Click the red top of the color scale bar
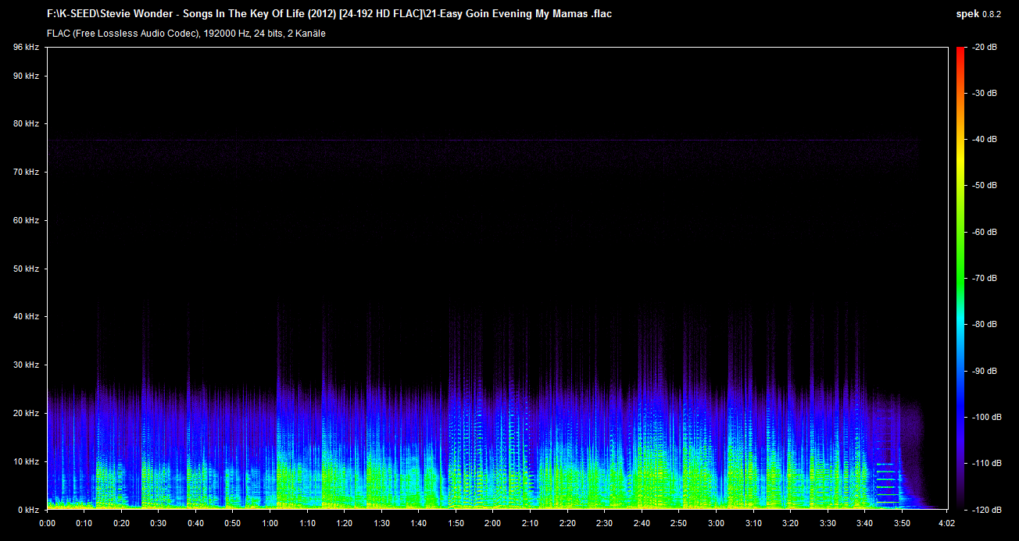 [960, 52]
